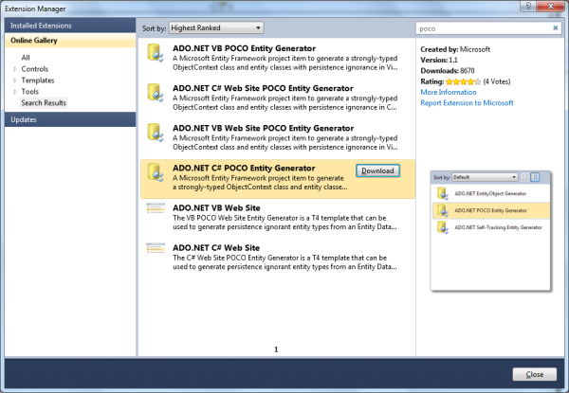
Task: Click the star rating in details pane
Action: point(463,81)
